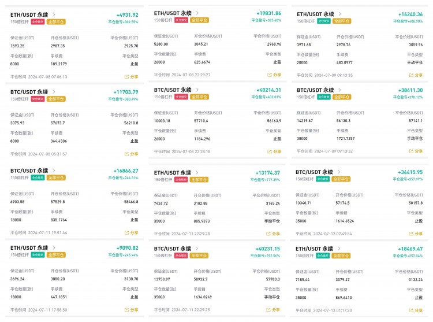The image size is (433, 322).
Task: Expand ETH/USDT +13174.37 contract arrow
Action: [197, 172]
